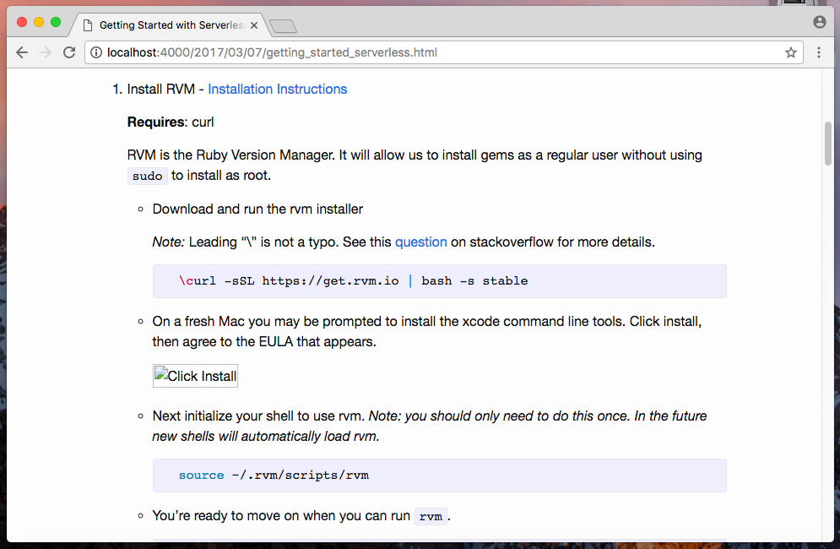
Task: Open a new tab
Action: click(x=283, y=25)
